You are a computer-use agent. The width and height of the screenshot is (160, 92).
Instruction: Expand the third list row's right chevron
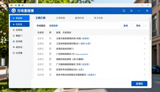[x=144, y=49]
